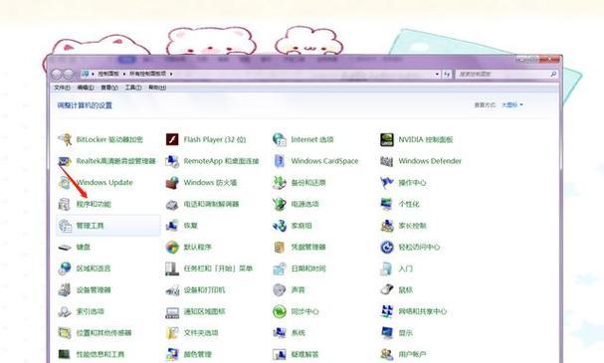This screenshot has height=363, width=604.
Task: Open the address bar history dropdown arrow
Action: coord(437,74)
